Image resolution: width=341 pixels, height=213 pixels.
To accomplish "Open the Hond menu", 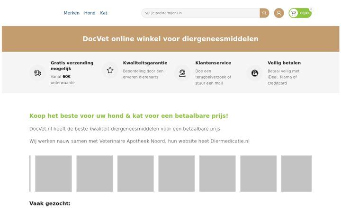I will 90,13.
